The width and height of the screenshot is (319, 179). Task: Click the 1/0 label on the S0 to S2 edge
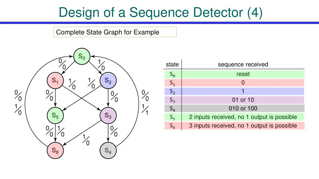tap(101, 65)
